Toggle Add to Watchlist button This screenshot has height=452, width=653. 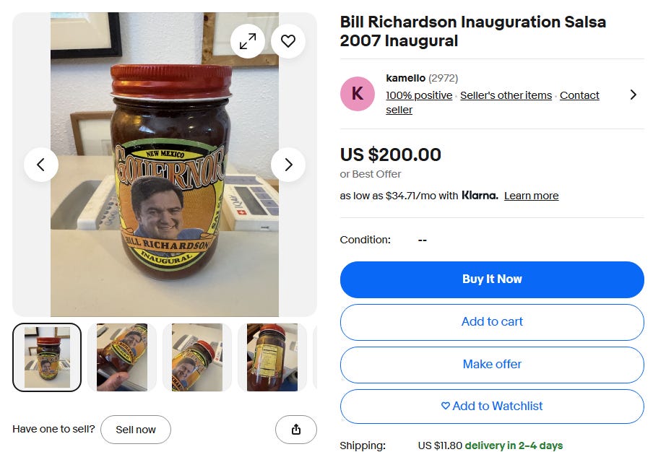pos(492,407)
